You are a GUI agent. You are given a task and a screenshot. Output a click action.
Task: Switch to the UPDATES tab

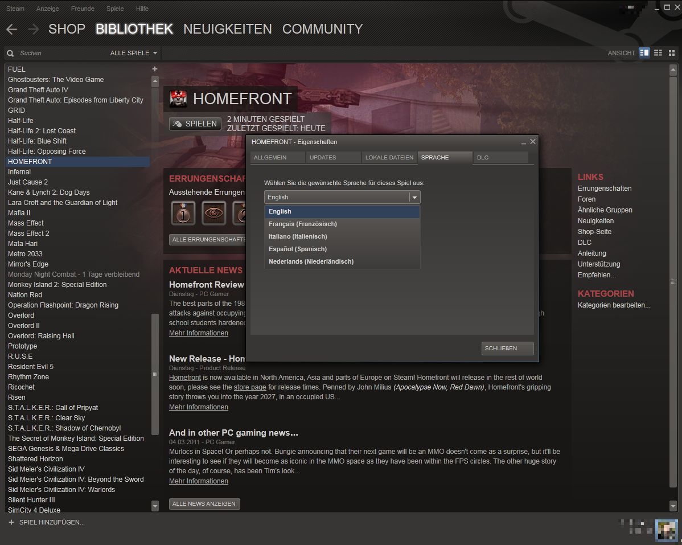pos(333,157)
